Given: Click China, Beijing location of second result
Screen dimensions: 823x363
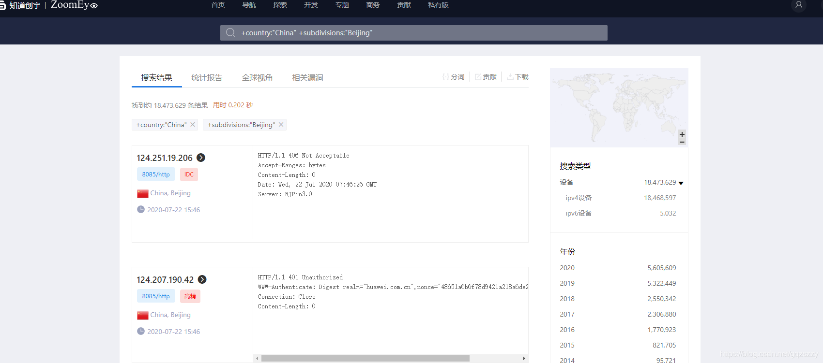Looking at the screenshot, I should tap(170, 315).
